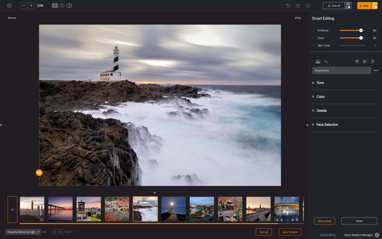The image size is (382, 239).
Task: Open the histogram icon in the panel
Action: (x=318, y=62)
